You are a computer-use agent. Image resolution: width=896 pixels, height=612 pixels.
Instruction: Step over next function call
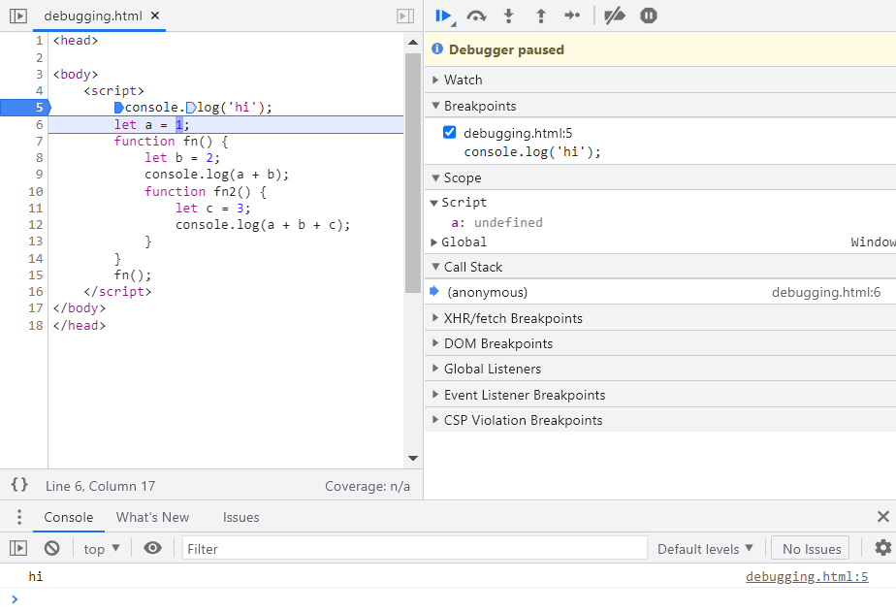point(476,16)
